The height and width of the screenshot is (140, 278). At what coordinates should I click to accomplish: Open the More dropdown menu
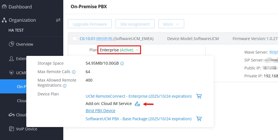[x=171, y=24]
